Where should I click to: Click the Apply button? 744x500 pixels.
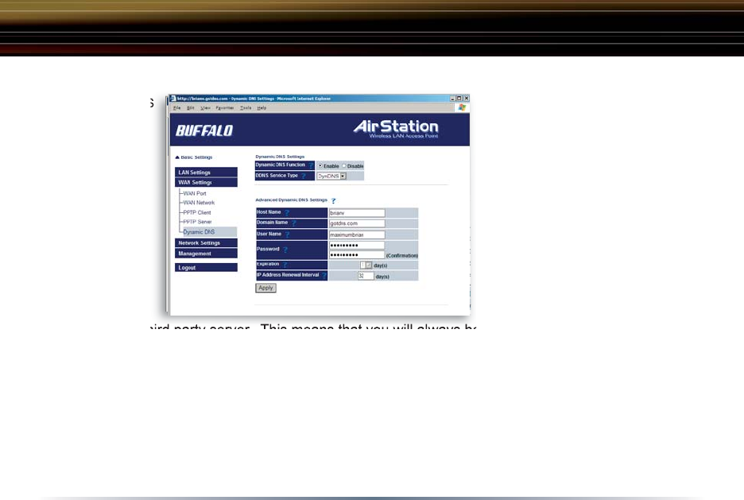265,288
